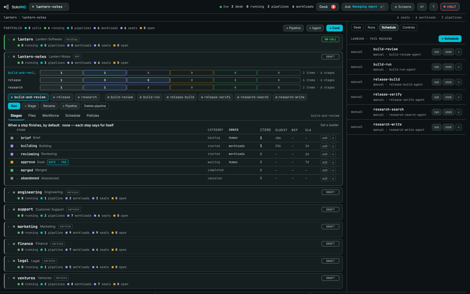Remove the brief stage with its x

[333, 138]
